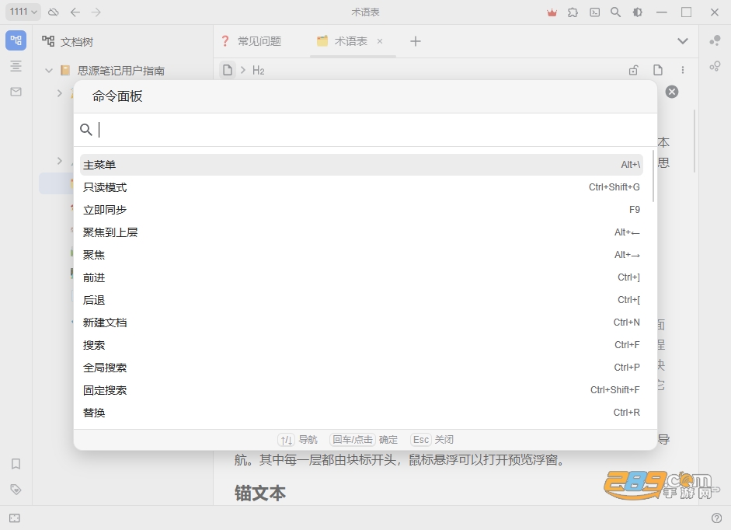This screenshot has height=530, width=731.
Task: Select the 全局搜索 command
Action: click(x=361, y=368)
